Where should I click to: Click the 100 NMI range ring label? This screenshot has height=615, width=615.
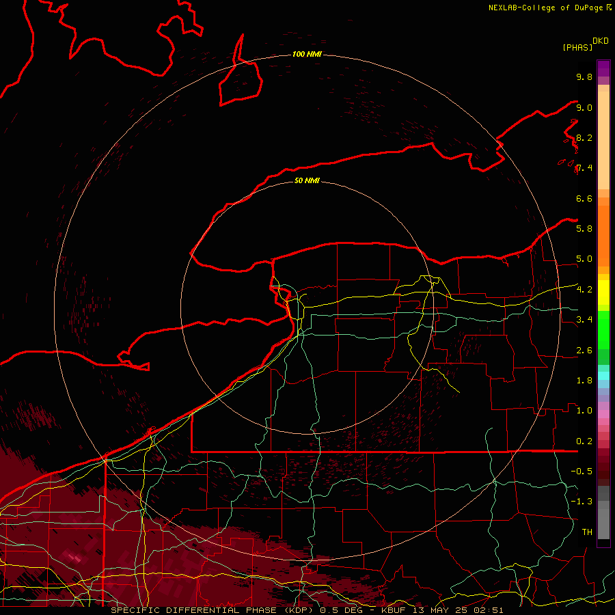point(307,54)
